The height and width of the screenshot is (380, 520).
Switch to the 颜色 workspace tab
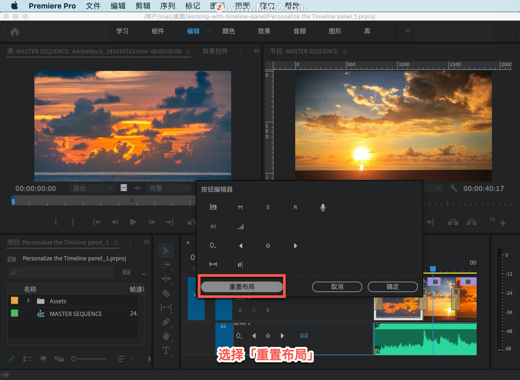[x=228, y=31]
